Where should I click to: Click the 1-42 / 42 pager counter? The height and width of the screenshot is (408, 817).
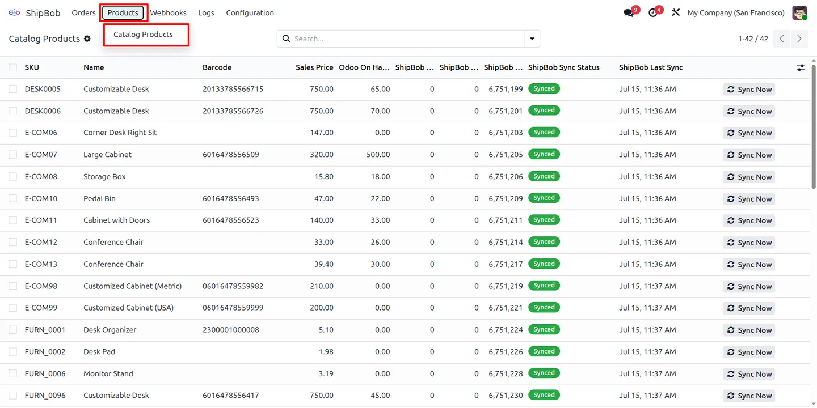click(753, 39)
